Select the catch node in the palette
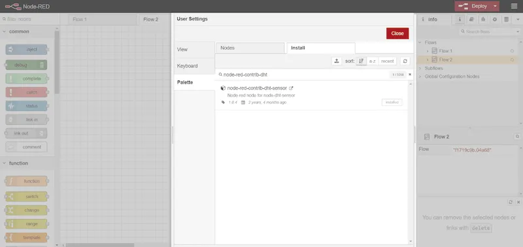 click(26, 92)
